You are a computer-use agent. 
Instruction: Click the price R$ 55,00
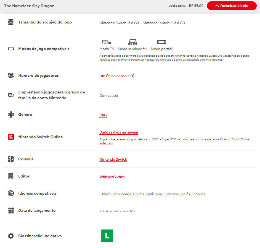(196, 6)
